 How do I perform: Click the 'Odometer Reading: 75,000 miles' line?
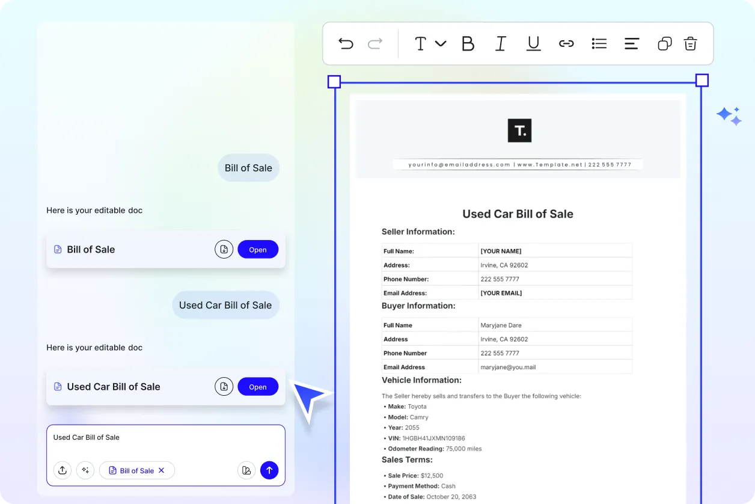pos(432,449)
